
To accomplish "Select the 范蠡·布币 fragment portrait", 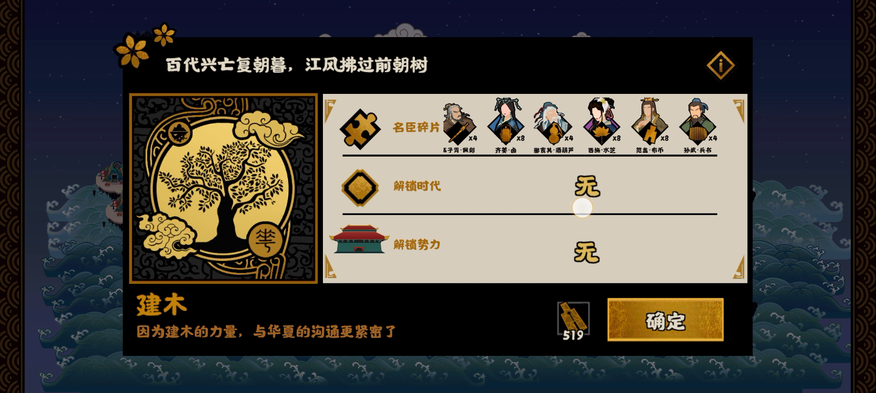I will 650,122.
